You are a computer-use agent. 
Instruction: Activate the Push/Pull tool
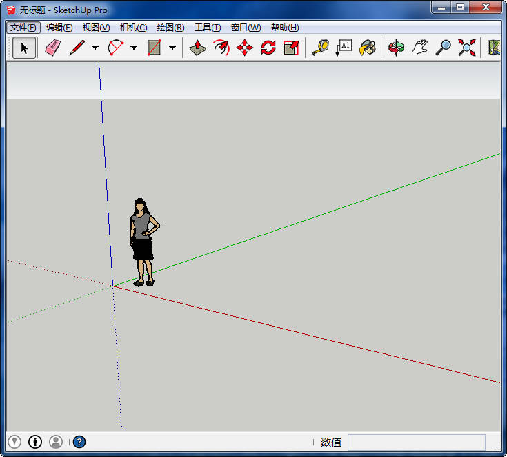point(198,48)
